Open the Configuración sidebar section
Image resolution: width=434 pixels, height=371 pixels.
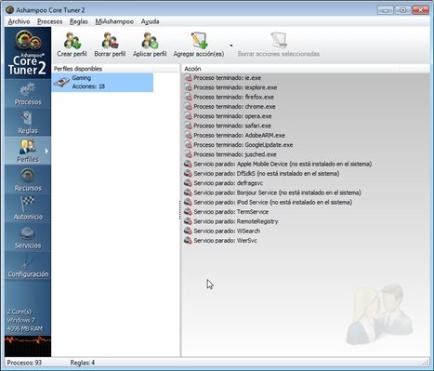click(28, 266)
